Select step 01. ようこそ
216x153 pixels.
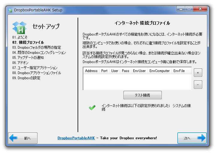(20, 37)
